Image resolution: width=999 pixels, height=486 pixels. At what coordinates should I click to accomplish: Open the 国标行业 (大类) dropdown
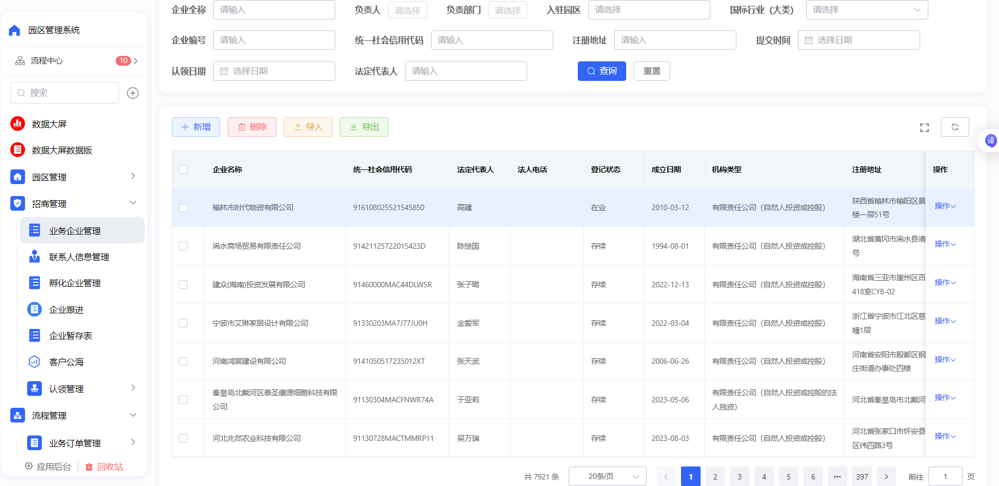(867, 10)
